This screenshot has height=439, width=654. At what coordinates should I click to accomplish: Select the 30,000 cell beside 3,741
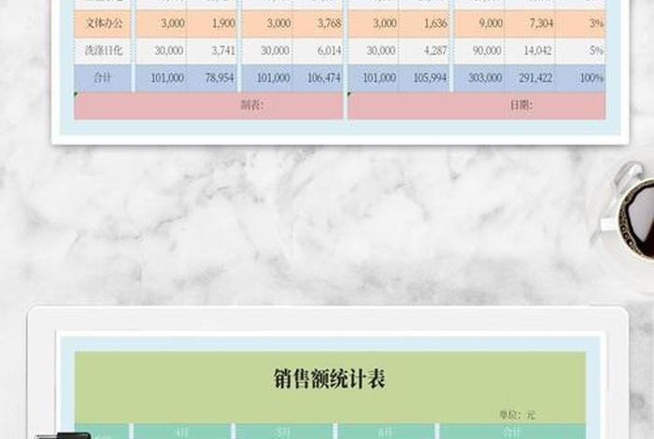[x=161, y=50]
